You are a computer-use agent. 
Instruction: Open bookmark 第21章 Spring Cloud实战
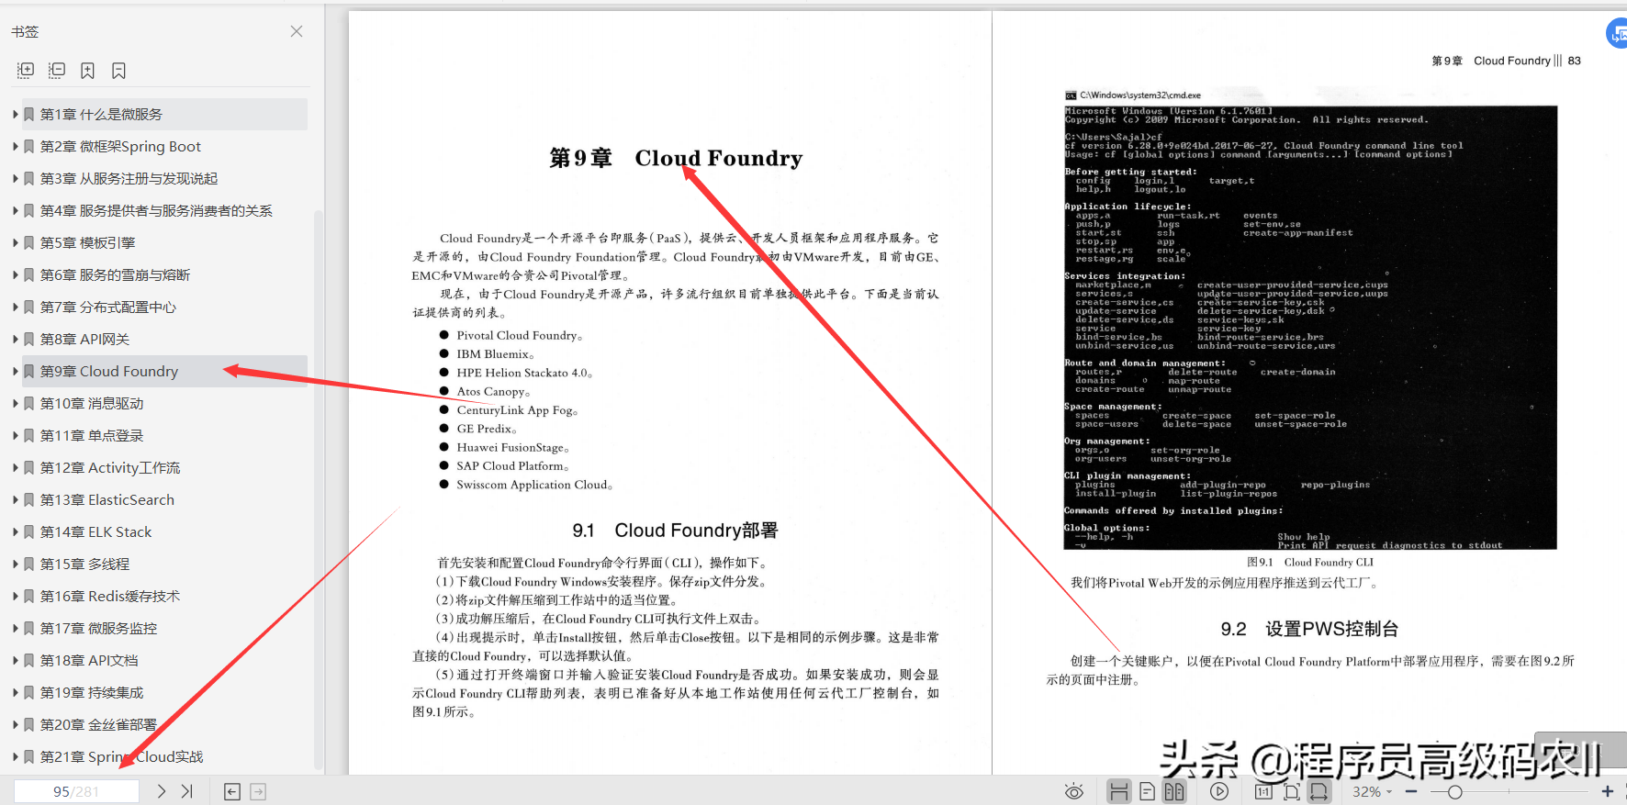point(121,757)
